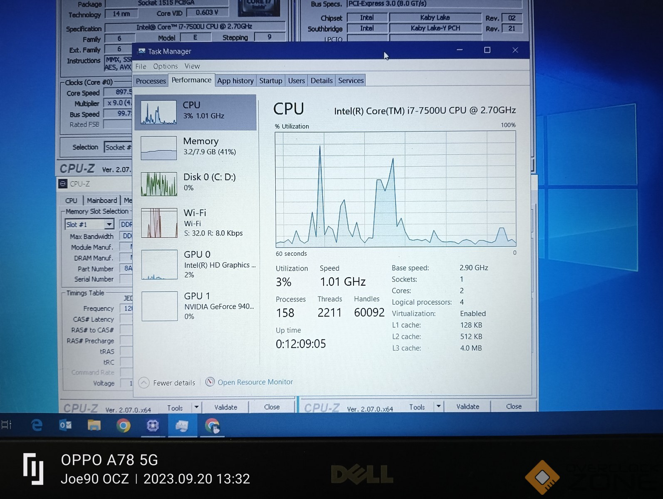Maximize the Task Manager window
Screen dimensions: 663x499
(x=487, y=50)
